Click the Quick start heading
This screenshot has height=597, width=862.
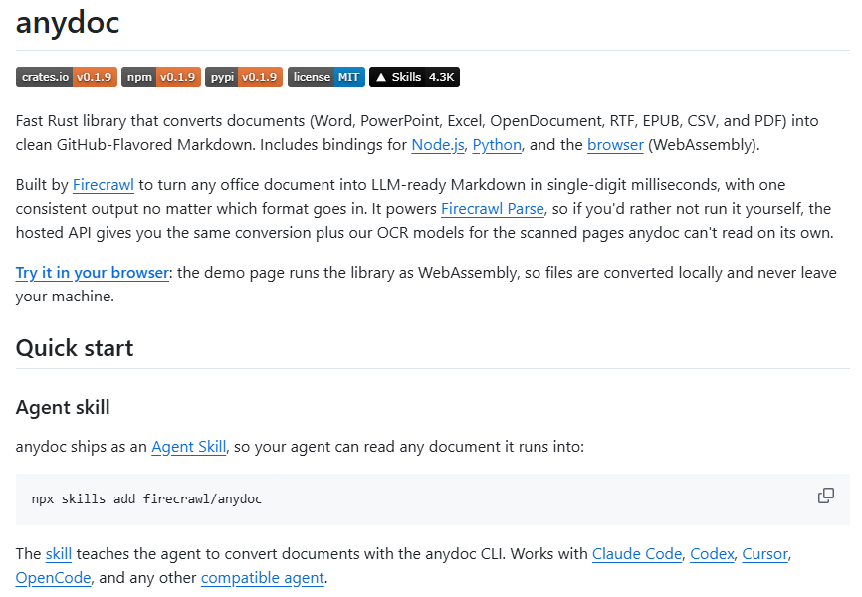coord(75,348)
